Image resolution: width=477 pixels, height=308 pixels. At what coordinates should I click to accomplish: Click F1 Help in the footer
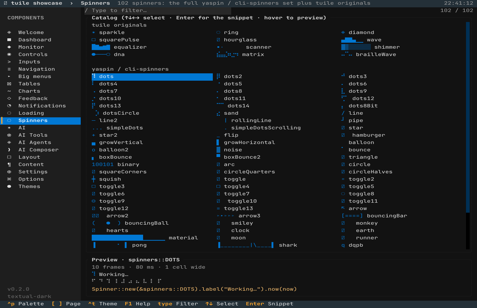(x=137, y=304)
